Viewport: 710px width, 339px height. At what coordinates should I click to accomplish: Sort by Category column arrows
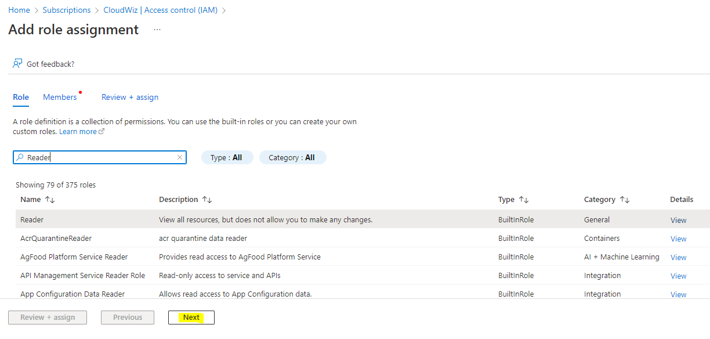tap(625, 200)
